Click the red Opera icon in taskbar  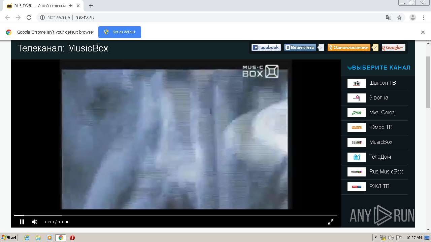coord(72,238)
